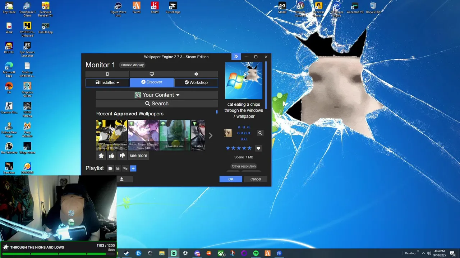
Task: Open Epic Games Launcher desktop icon
Action: pos(27,49)
